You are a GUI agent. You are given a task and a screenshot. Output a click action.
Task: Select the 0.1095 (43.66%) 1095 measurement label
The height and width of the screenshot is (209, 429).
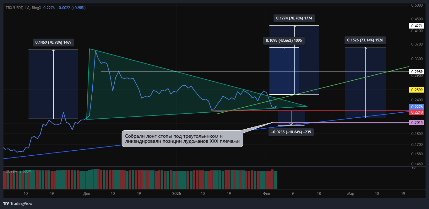[284, 40]
